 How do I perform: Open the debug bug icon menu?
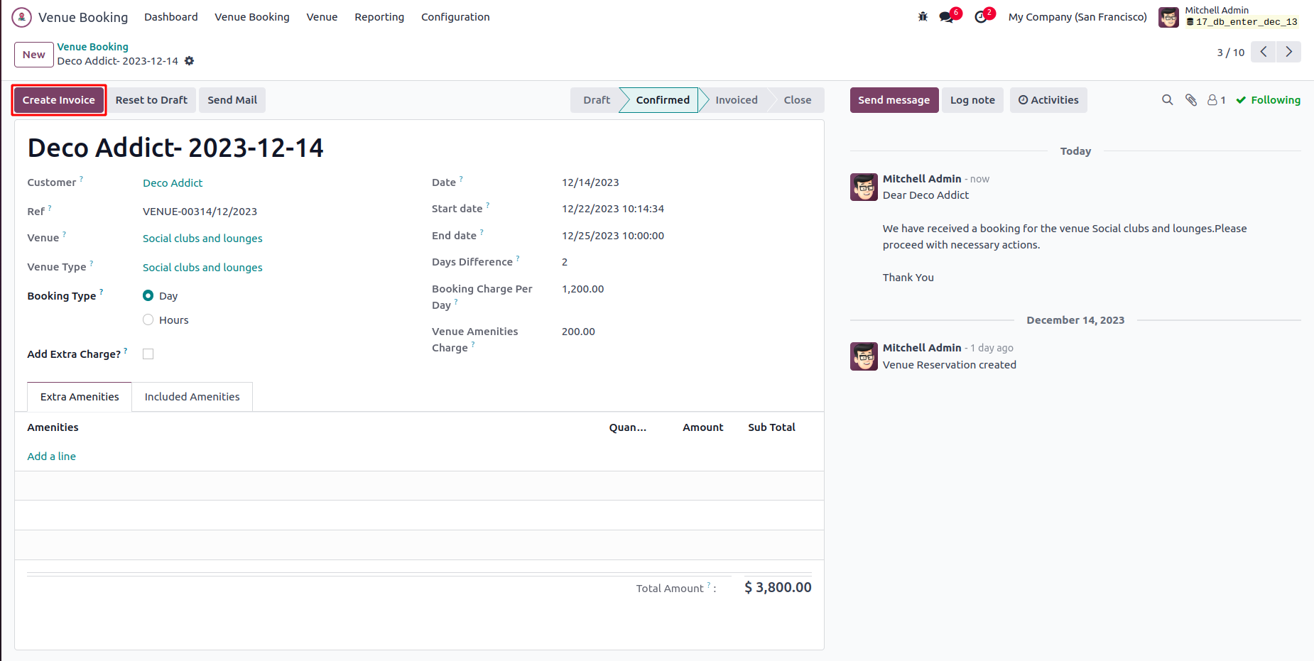click(923, 17)
